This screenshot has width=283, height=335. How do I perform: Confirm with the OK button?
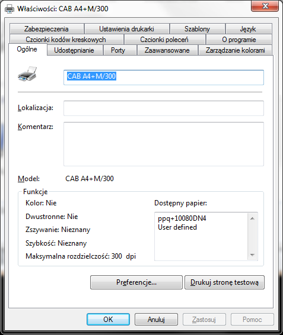click(x=108, y=320)
